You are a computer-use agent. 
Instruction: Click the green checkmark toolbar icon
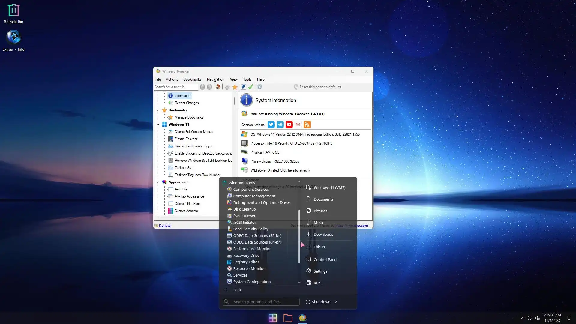pyautogui.click(x=251, y=87)
